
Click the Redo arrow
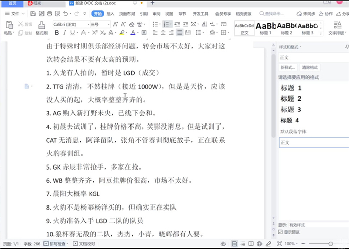(x=76, y=14)
